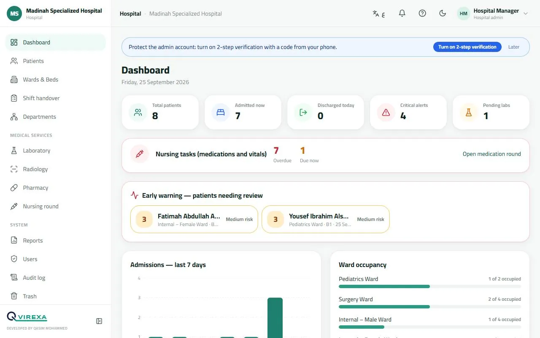
Task: Click the Virexa logo in the sidebar footer
Action: [27, 317]
